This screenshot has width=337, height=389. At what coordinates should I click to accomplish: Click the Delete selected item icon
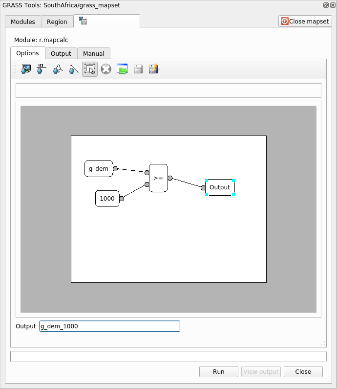[105, 69]
